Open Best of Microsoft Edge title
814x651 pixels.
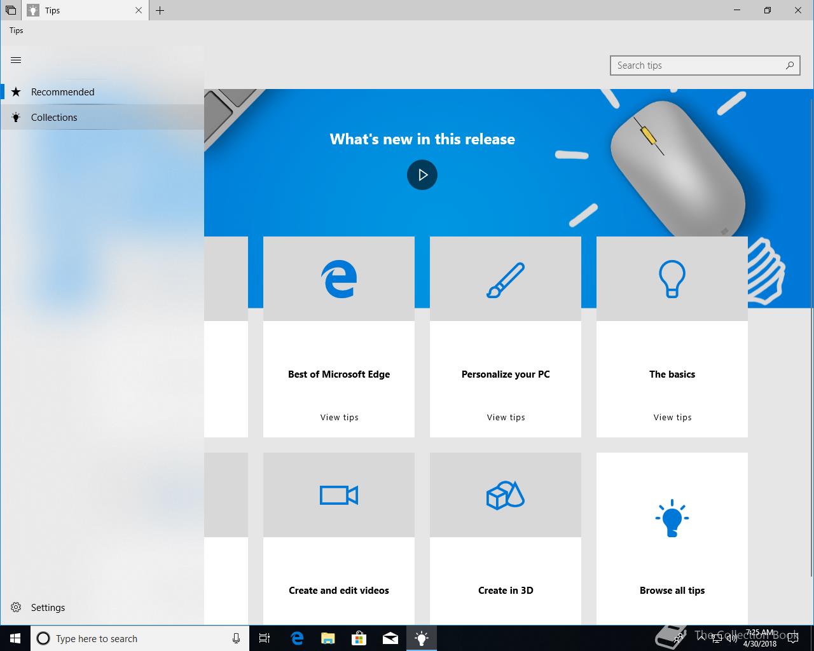pyautogui.click(x=339, y=374)
